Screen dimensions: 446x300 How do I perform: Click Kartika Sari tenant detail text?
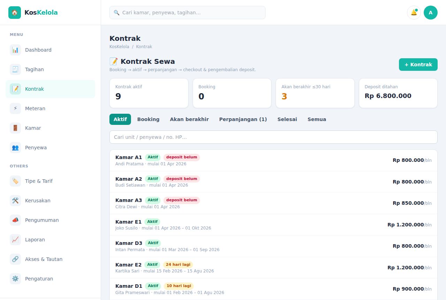click(164, 271)
